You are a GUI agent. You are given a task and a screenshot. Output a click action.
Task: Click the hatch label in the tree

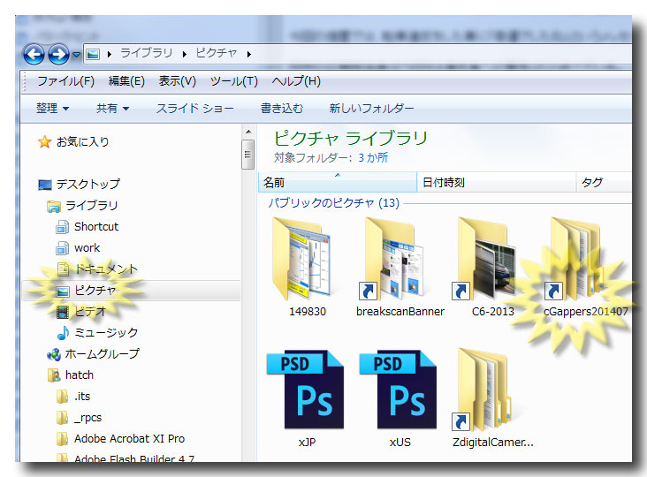pyautogui.click(x=80, y=375)
